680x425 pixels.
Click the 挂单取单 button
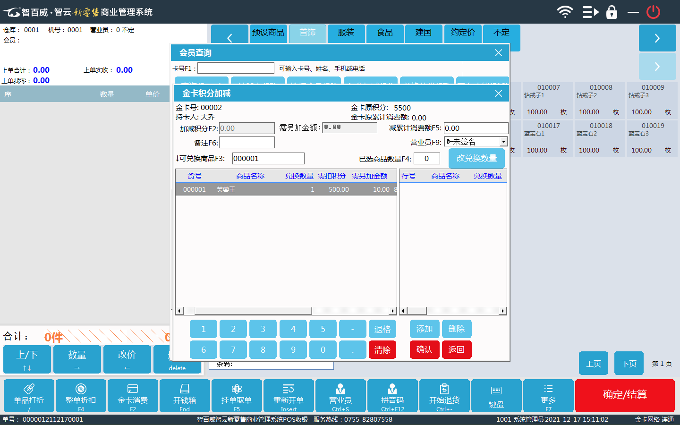coord(237,395)
